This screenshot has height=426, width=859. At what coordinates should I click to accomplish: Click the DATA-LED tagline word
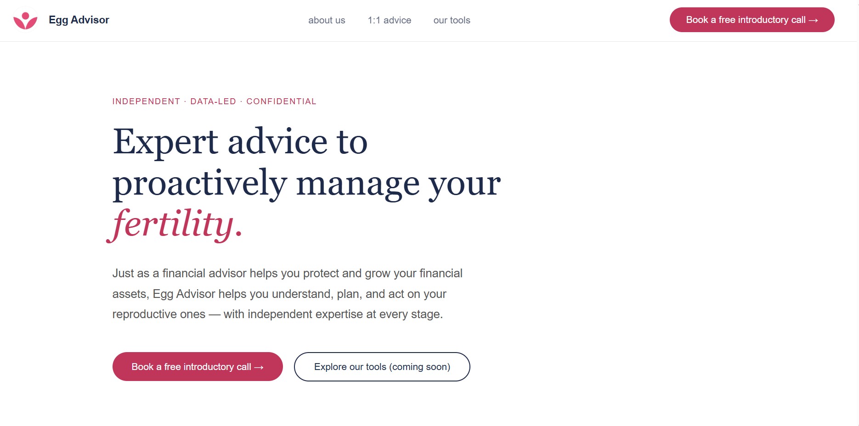[213, 101]
